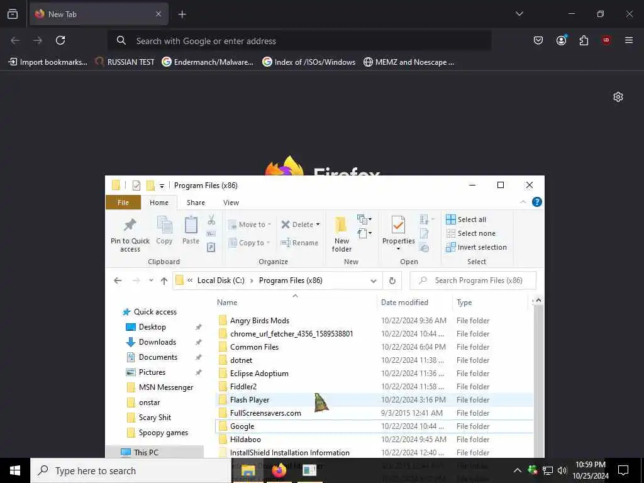This screenshot has width=644, height=483.
Task: Open RUSSIAN TEST bookmark
Action: tap(125, 62)
